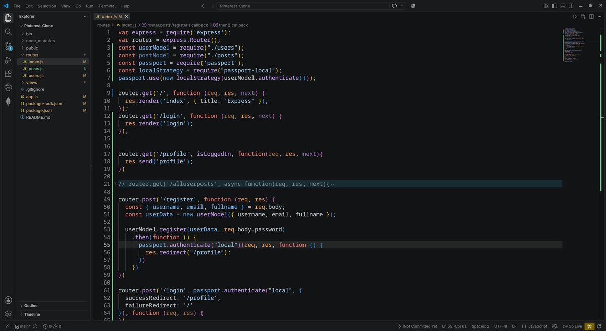Open notifications bell in status bar
Image resolution: width=606 pixels, height=331 pixels.
click(x=600, y=326)
